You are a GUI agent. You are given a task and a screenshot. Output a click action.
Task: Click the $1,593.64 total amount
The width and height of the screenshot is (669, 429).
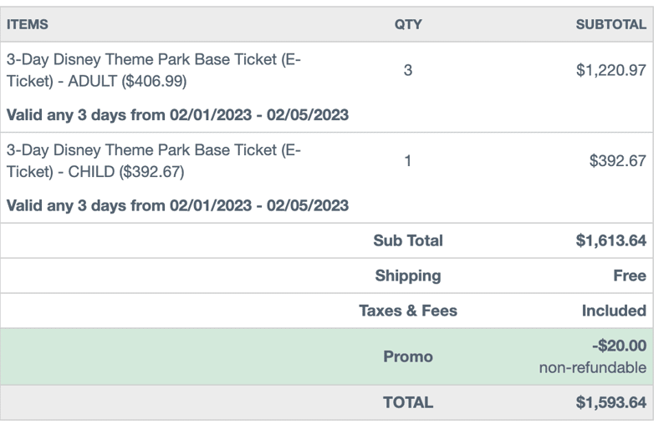click(x=610, y=402)
